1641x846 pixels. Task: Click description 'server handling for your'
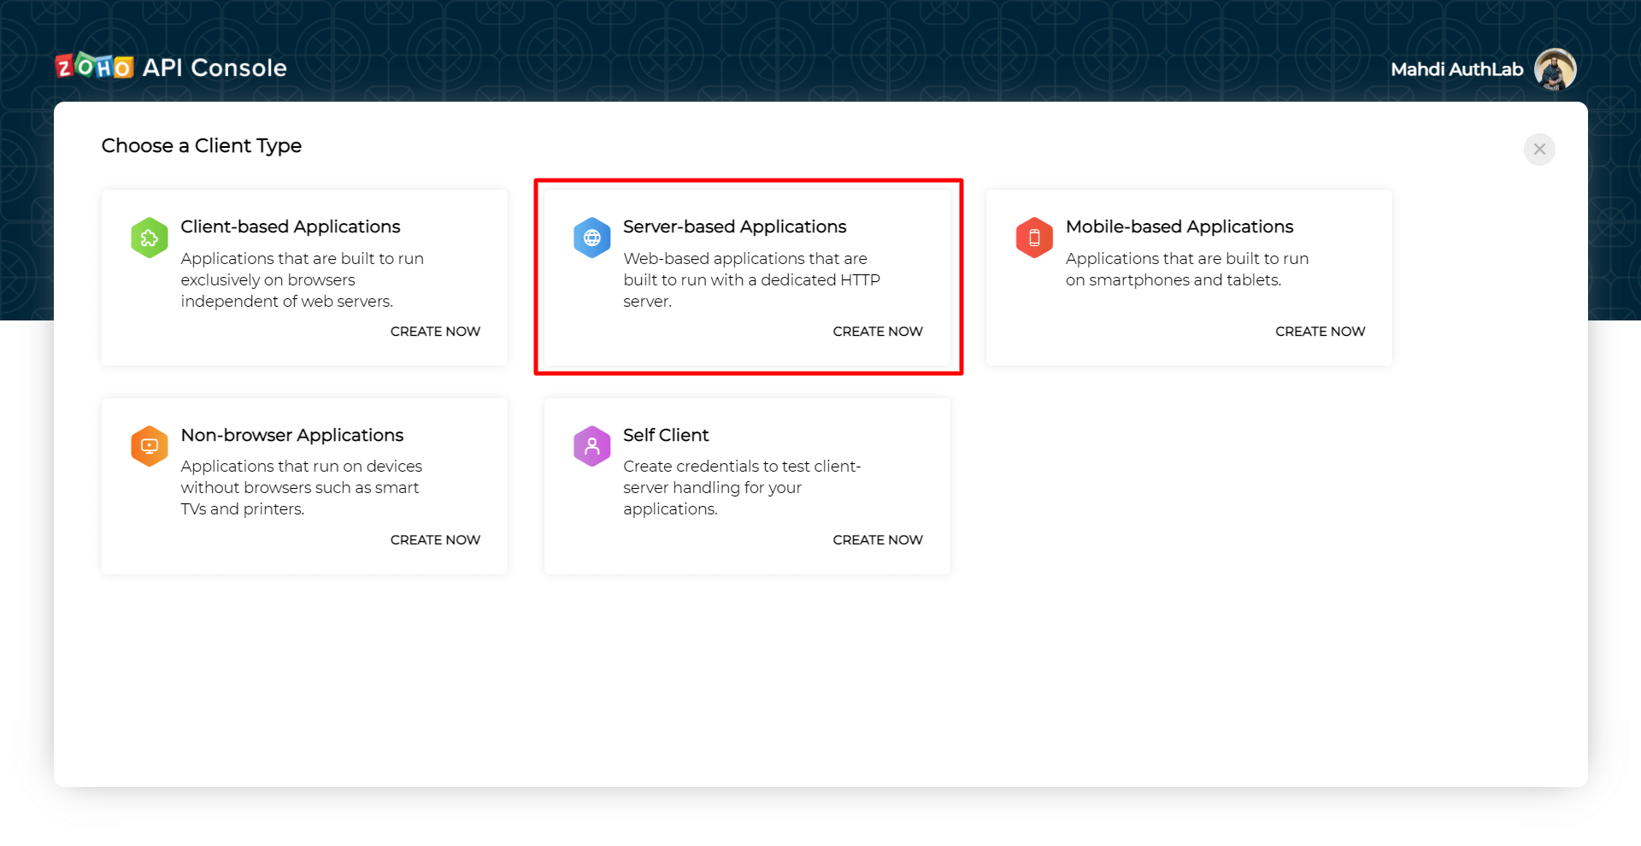[x=712, y=488]
